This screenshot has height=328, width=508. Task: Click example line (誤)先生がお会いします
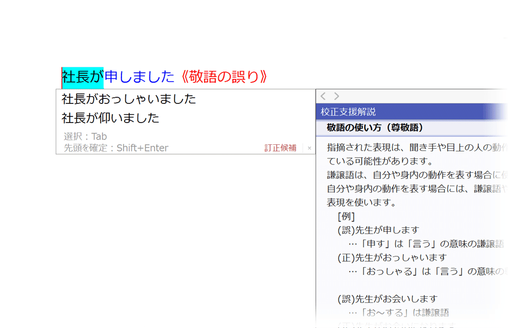pos(388,299)
